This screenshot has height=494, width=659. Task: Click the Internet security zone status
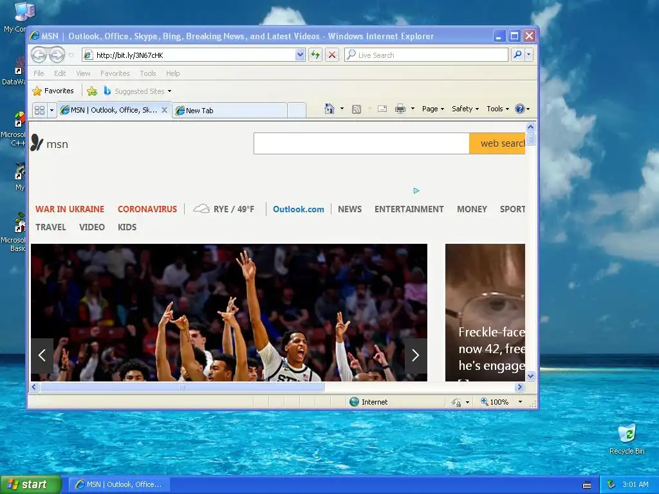369,402
